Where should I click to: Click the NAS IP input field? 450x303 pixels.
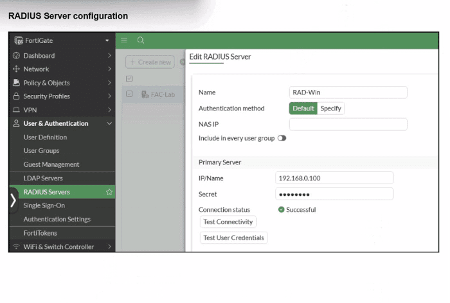tap(348, 125)
